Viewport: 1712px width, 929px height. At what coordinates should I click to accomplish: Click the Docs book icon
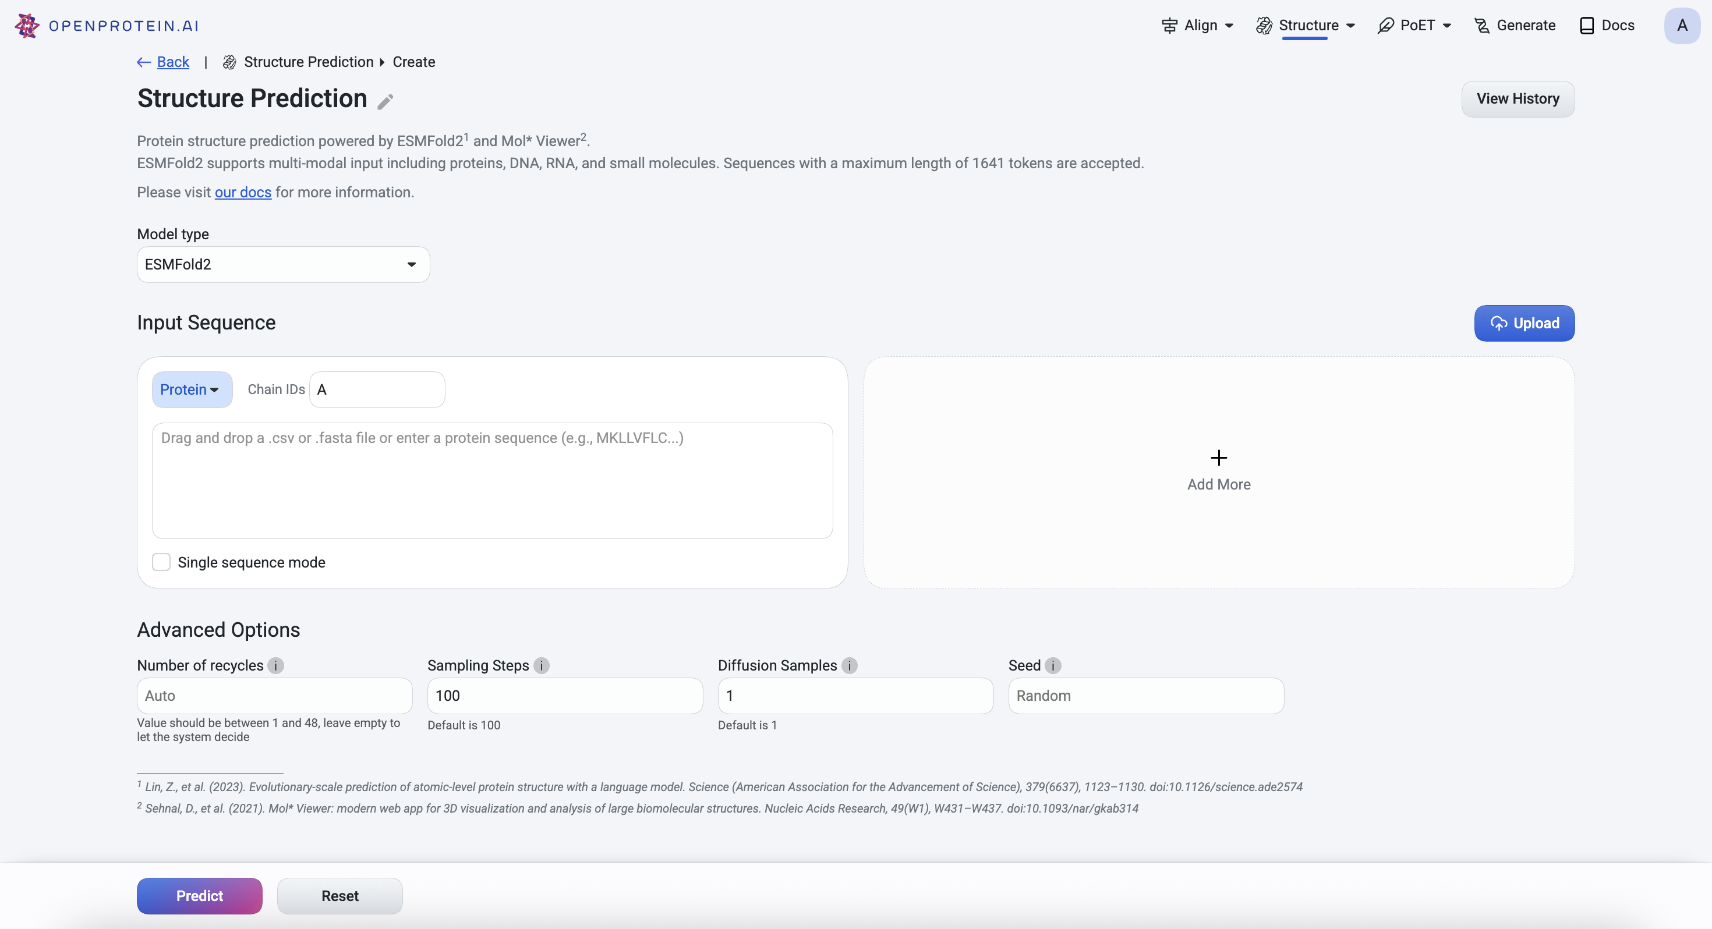click(1587, 25)
